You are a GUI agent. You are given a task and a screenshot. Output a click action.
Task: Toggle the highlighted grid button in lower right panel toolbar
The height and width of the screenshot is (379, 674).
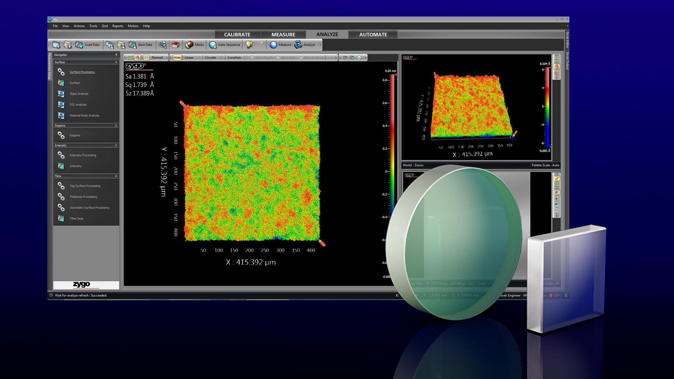tap(557, 192)
